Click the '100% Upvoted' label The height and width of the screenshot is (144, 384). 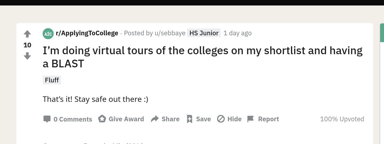pos(342,119)
